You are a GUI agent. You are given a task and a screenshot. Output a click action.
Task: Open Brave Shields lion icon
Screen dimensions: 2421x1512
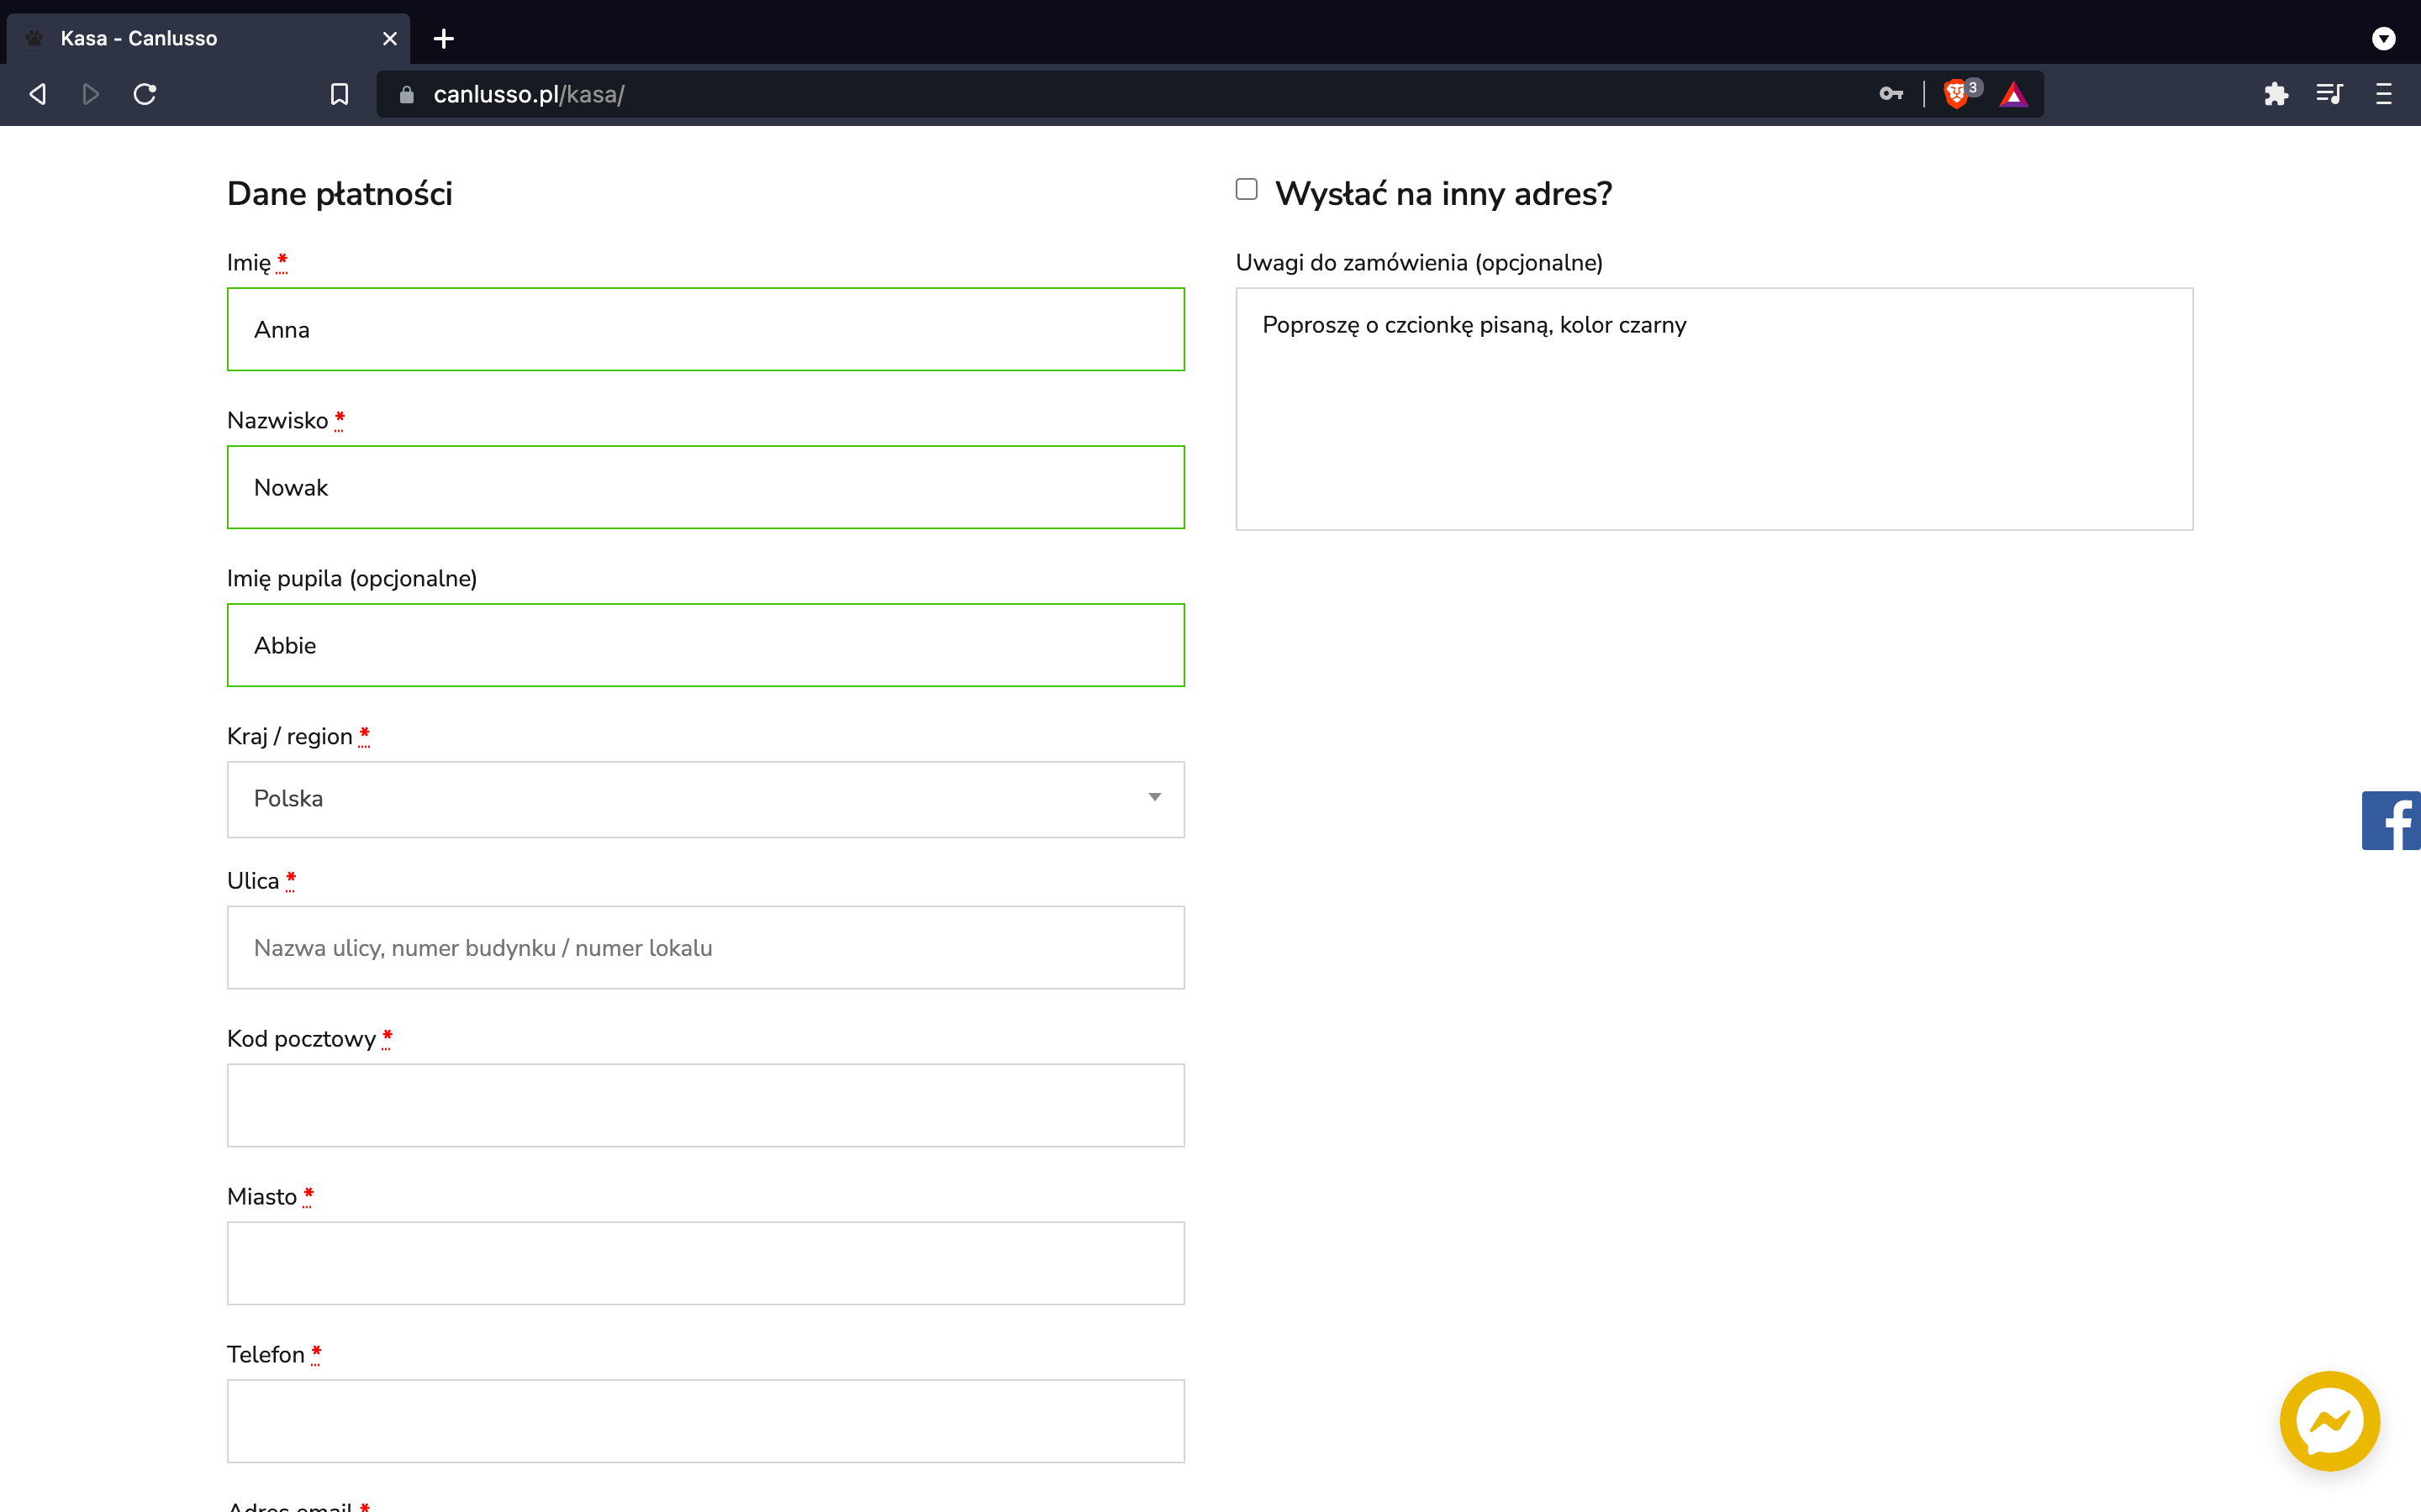pos(1956,94)
